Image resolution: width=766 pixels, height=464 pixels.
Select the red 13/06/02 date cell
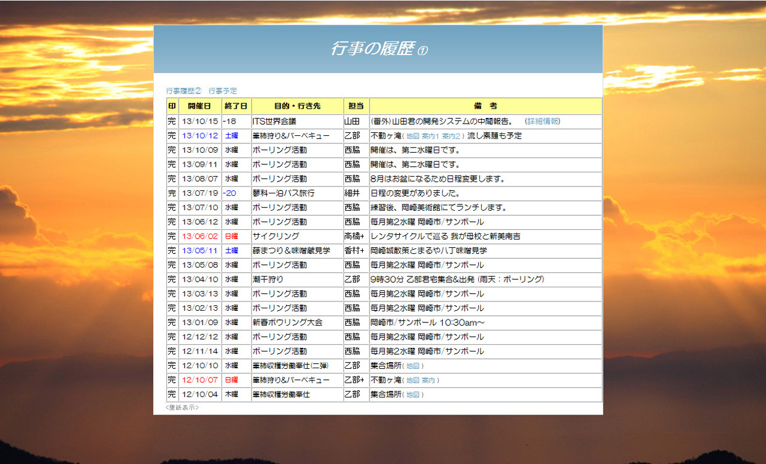coord(200,237)
